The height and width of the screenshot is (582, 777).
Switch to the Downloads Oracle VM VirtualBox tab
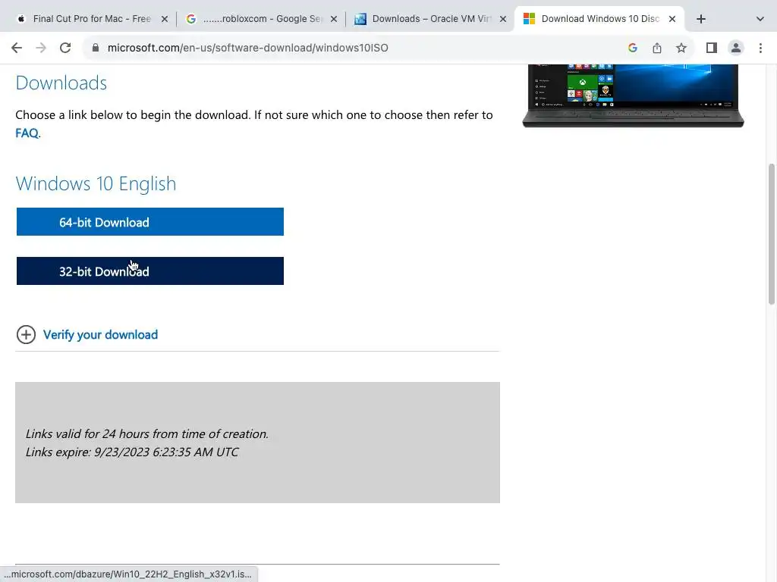pos(431,19)
